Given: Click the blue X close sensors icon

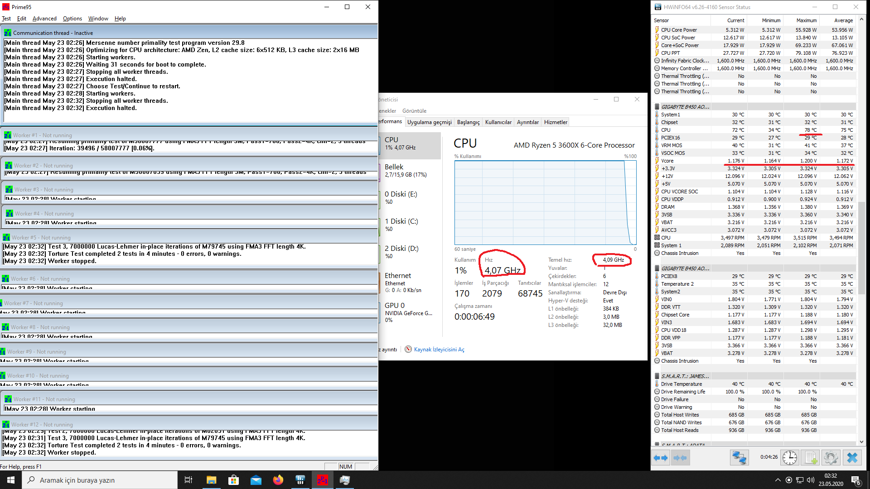Looking at the screenshot, I should click(x=852, y=458).
